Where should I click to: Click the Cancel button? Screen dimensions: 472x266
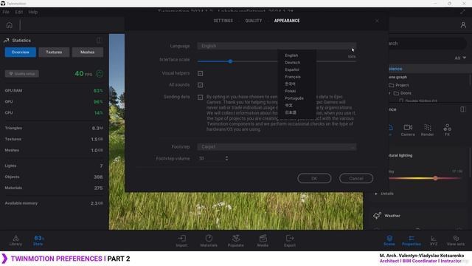tap(356, 178)
